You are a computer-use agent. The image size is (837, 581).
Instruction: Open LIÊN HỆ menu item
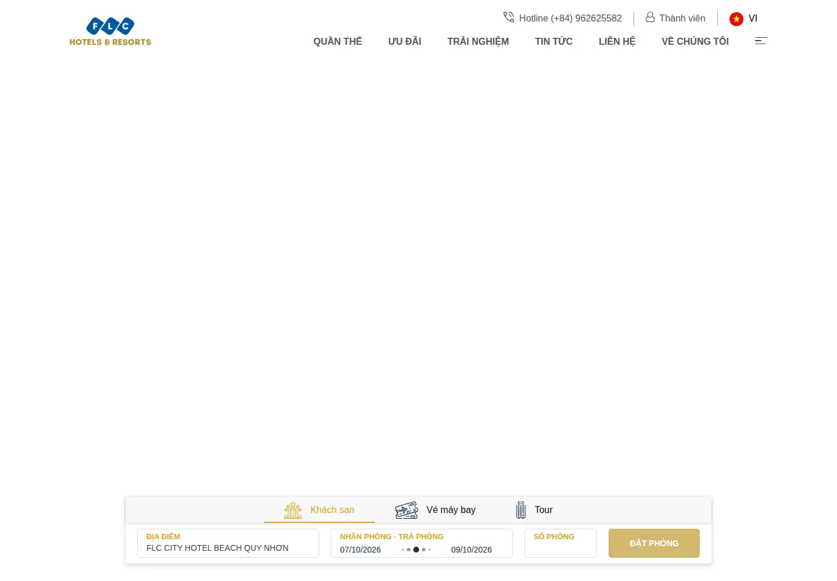pyautogui.click(x=617, y=41)
